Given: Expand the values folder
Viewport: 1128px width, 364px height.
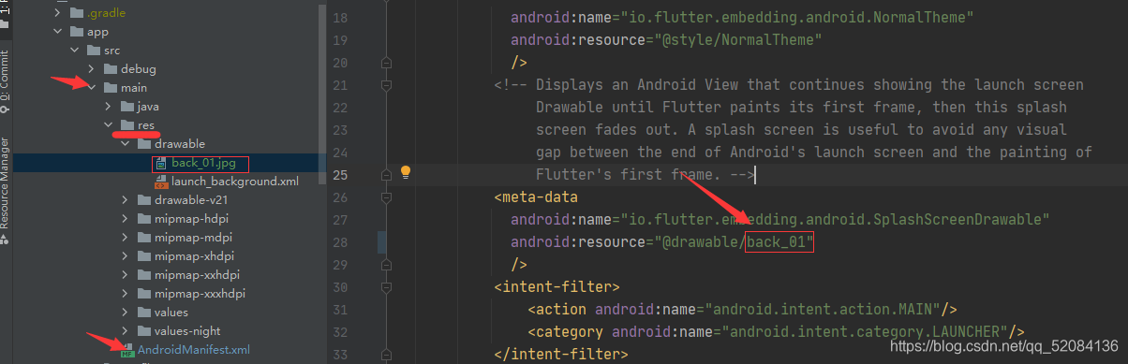Looking at the screenshot, I should [x=126, y=313].
